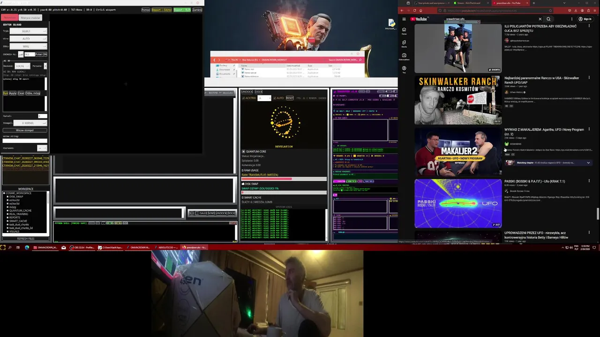Click the browser Home icon
Image resolution: width=600 pixels, height=337 pixels.
[x=420, y=10]
